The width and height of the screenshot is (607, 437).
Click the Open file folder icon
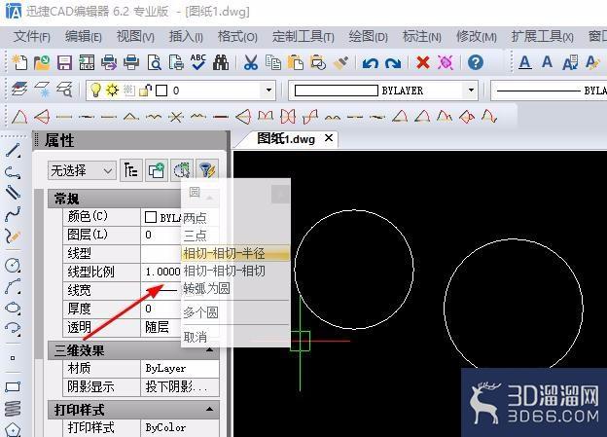[x=42, y=62]
